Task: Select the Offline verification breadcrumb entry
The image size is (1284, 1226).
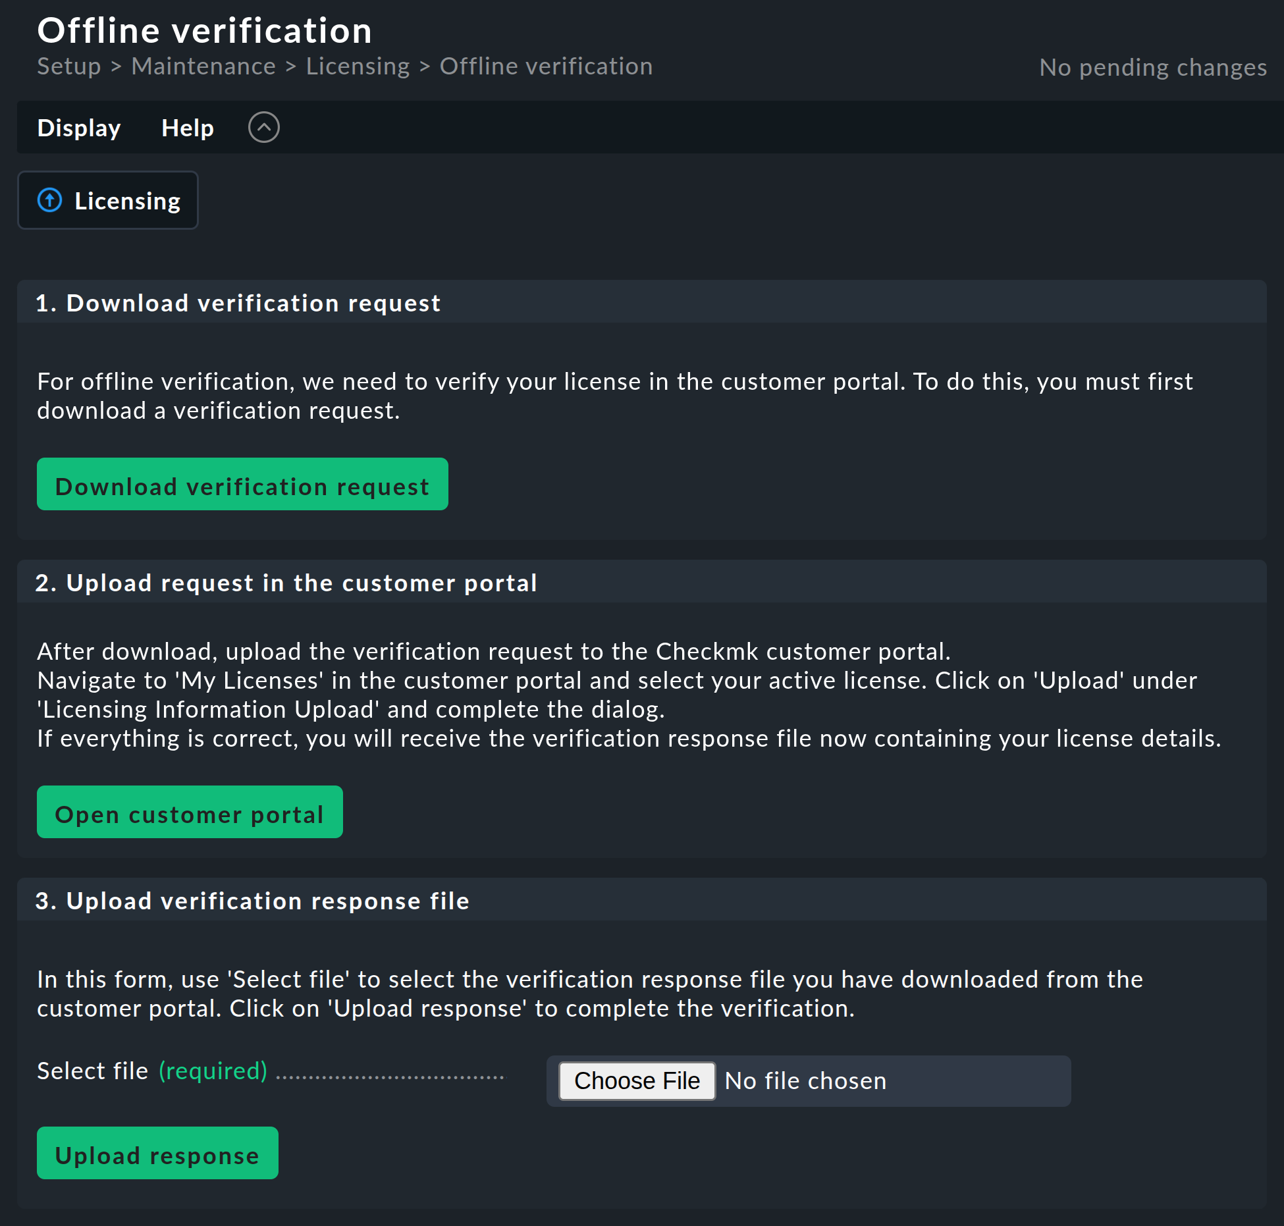Action: [545, 66]
